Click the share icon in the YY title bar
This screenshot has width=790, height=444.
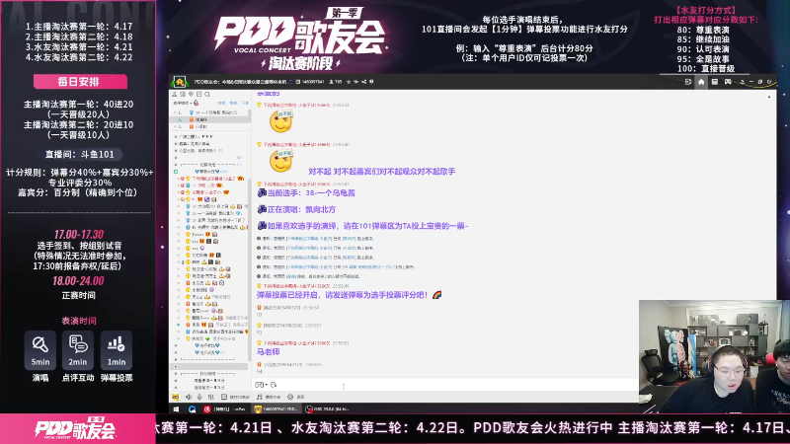pos(363,82)
